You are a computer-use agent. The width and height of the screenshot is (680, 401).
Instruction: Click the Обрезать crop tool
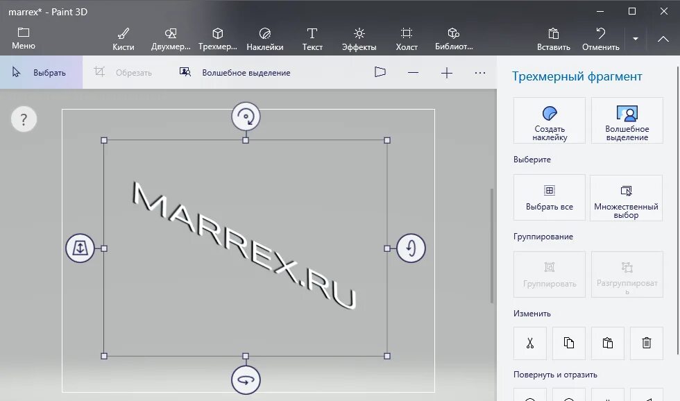124,72
